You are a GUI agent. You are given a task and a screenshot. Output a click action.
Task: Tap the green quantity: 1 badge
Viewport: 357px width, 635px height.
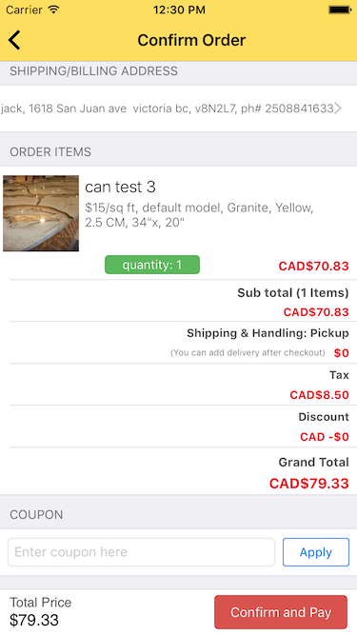point(152,265)
